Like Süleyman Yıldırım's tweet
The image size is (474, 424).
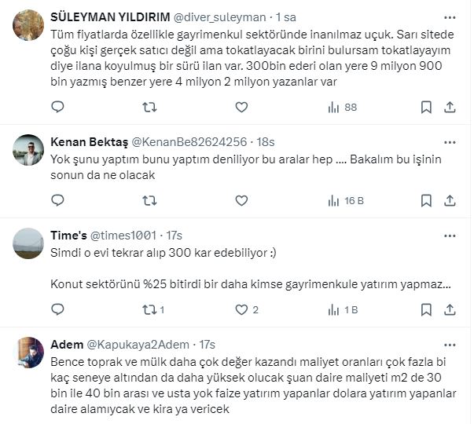(241, 107)
